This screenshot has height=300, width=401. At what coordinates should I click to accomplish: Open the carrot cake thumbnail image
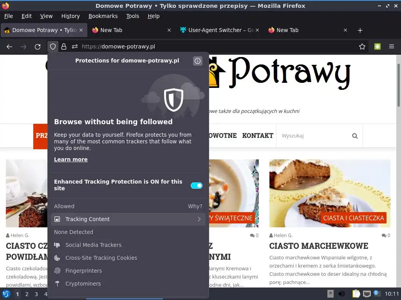coord(330,193)
